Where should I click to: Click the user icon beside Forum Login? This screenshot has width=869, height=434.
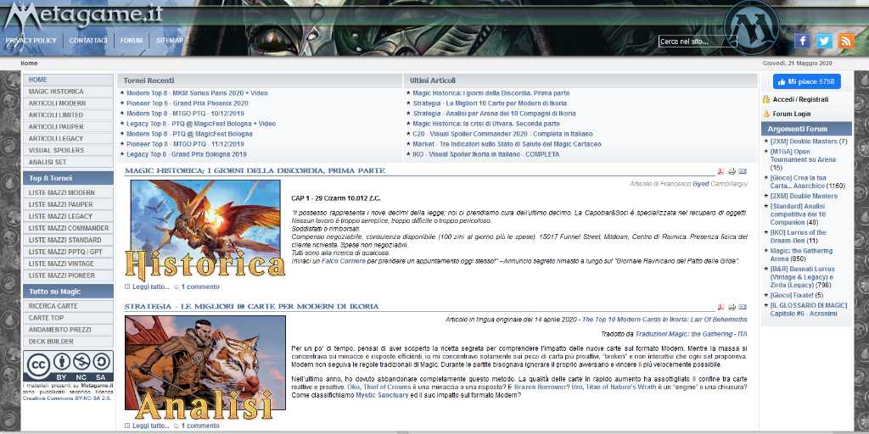tap(766, 114)
